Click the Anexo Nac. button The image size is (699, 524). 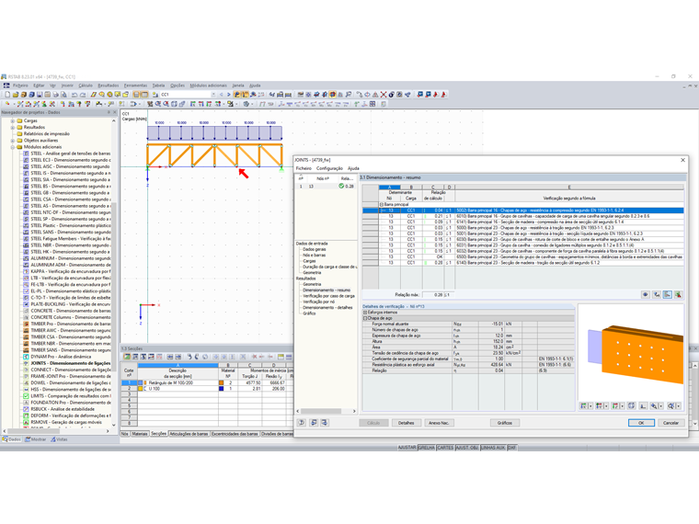(439, 423)
